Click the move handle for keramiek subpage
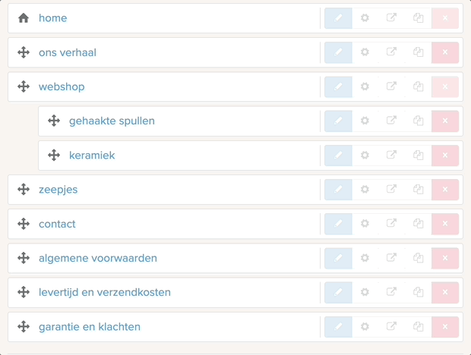The width and height of the screenshot is (471, 355). point(54,156)
